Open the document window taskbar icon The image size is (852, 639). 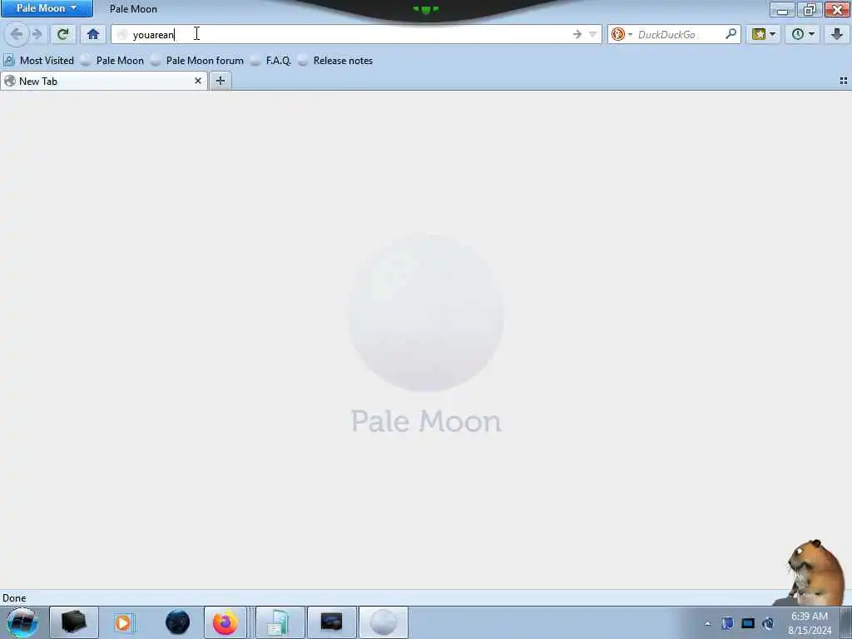pos(280,622)
